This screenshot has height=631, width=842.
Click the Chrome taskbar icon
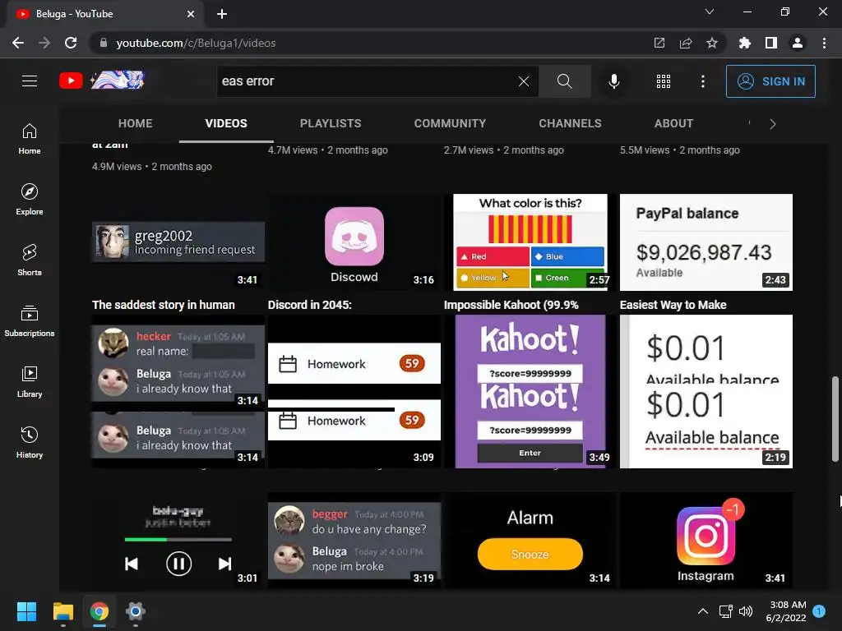(99, 611)
